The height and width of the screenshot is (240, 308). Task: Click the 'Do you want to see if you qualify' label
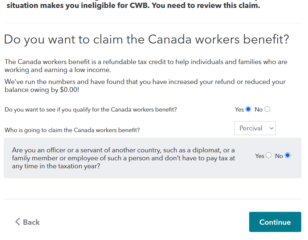[91, 110]
